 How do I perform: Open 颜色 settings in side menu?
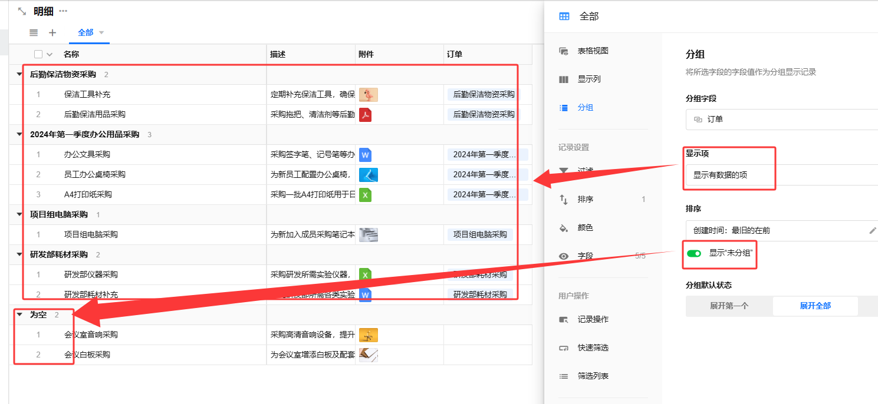click(x=585, y=227)
